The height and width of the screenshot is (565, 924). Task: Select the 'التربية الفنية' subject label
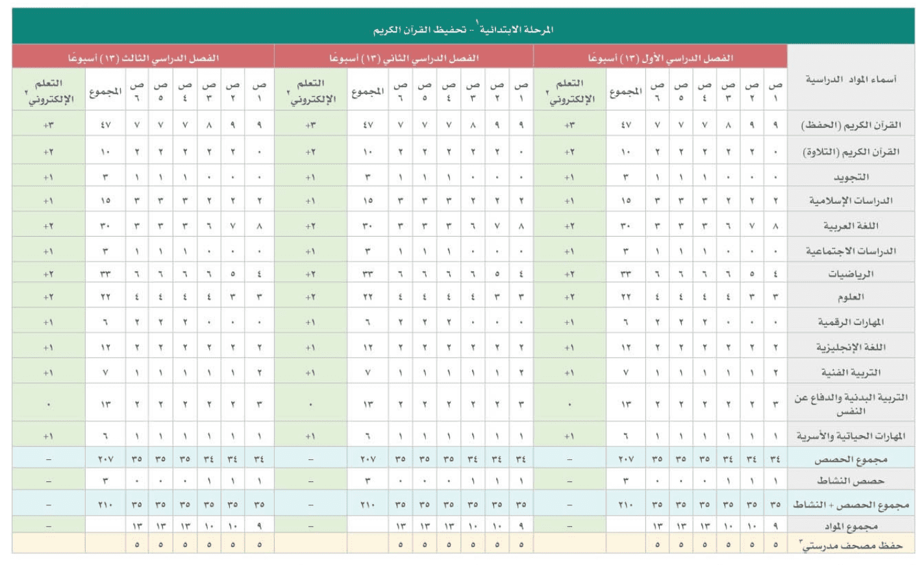pyautogui.click(x=851, y=373)
